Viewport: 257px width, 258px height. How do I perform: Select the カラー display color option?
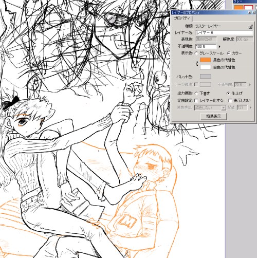click(229, 53)
